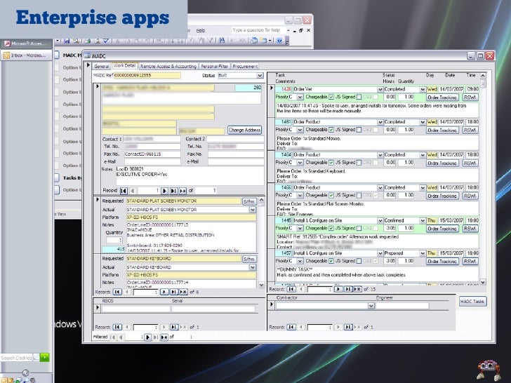Click the Help icon in the Access toolbar

[279, 41]
